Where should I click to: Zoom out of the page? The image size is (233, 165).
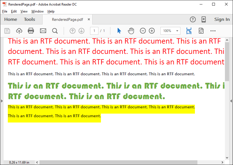pyautogui.click(x=143, y=31)
